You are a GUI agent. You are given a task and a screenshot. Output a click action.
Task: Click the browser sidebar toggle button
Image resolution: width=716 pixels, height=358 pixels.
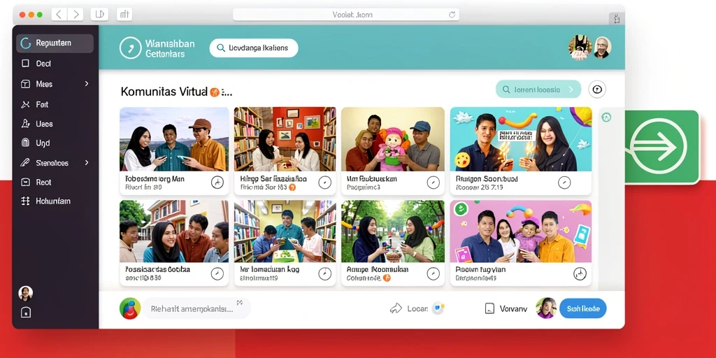[x=99, y=15]
